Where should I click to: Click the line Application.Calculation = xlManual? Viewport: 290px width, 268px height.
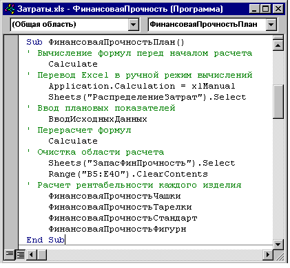(142, 86)
